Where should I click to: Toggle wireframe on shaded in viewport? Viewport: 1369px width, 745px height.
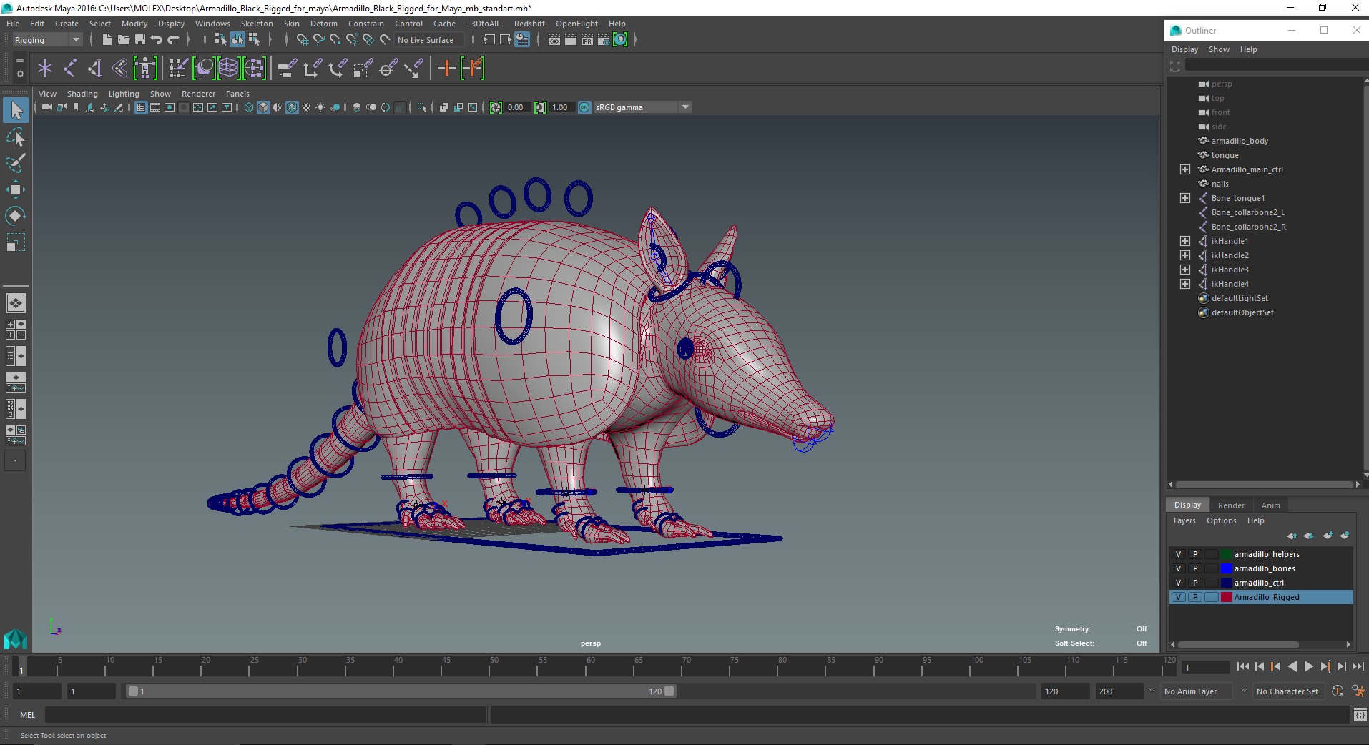click(292, 107)
